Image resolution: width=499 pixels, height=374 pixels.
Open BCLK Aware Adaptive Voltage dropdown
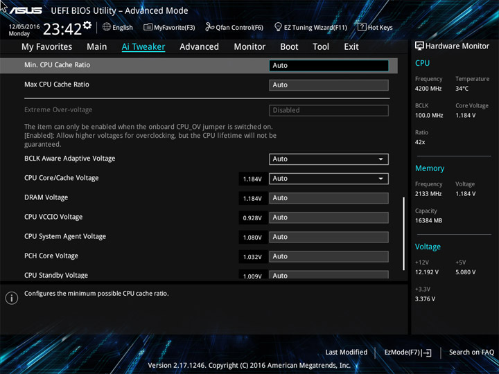click(x=329, y=159)
